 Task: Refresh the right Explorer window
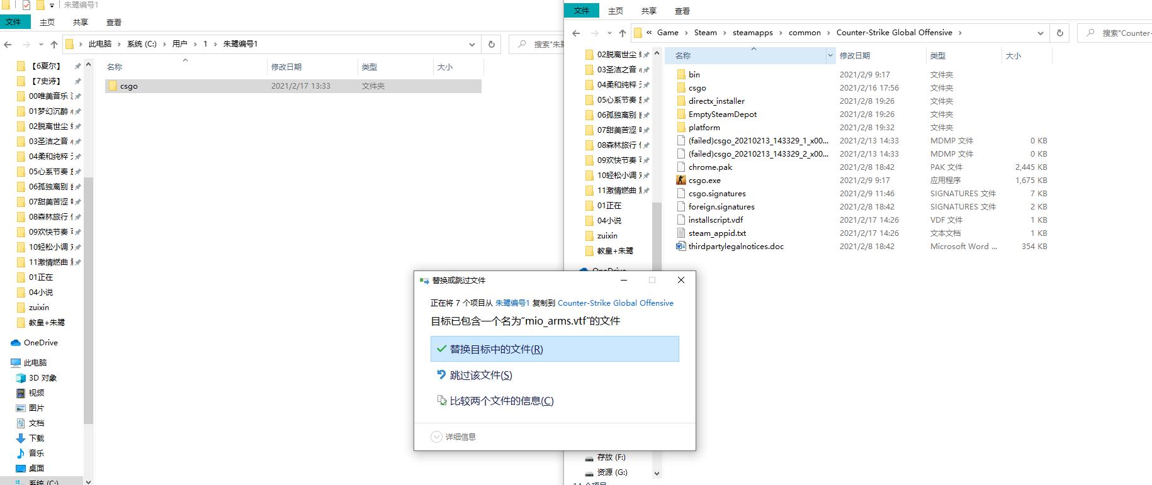tap(1060, 33)
